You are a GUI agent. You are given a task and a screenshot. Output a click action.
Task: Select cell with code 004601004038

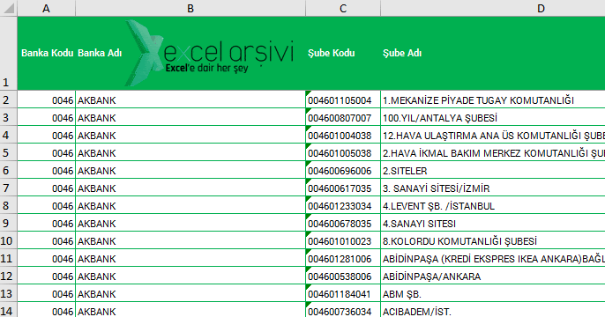pos(343,136)
